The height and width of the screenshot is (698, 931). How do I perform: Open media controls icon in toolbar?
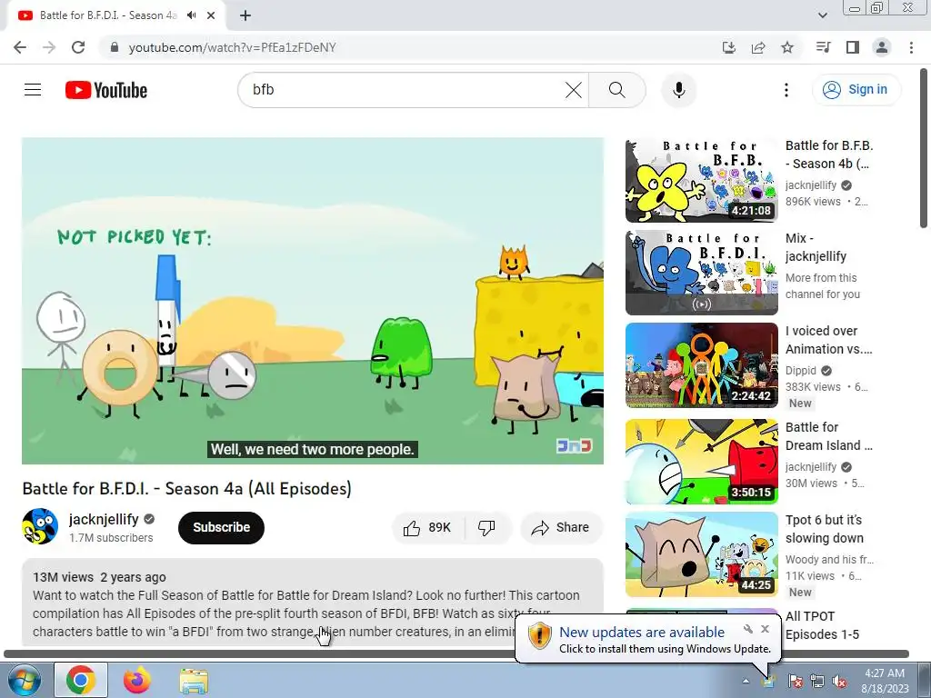coord(823,47)
